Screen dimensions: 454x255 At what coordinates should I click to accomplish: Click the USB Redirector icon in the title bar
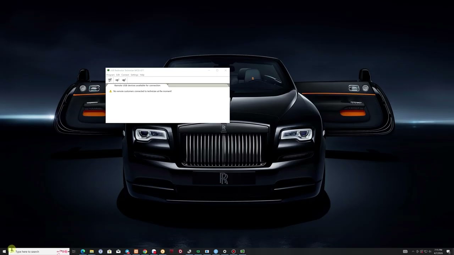tap(107, 70)
